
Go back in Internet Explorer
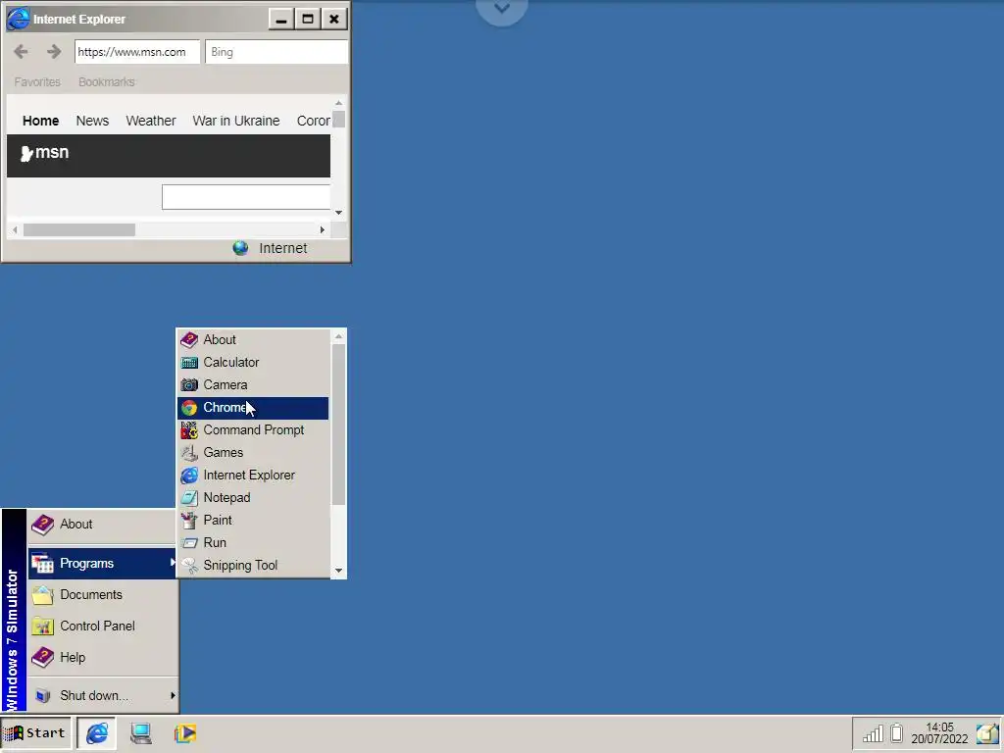(x=22, y=52)
